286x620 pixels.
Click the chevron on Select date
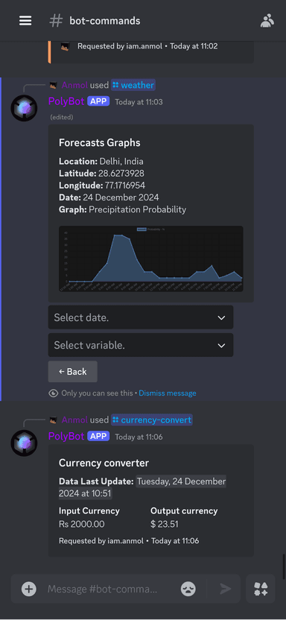(222, 317)
